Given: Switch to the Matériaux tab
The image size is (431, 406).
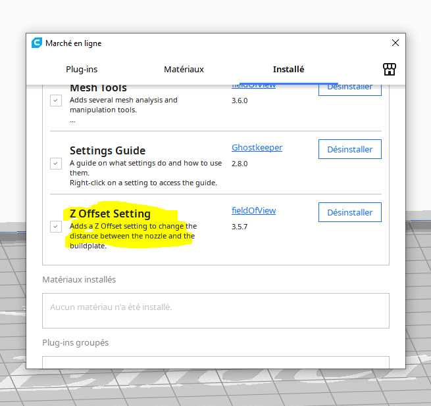Looking at the screenshot, I should 184,70.
